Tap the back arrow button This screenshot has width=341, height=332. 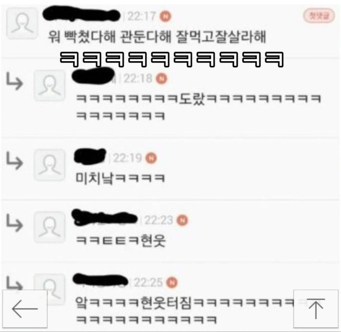tap(25, 309)
